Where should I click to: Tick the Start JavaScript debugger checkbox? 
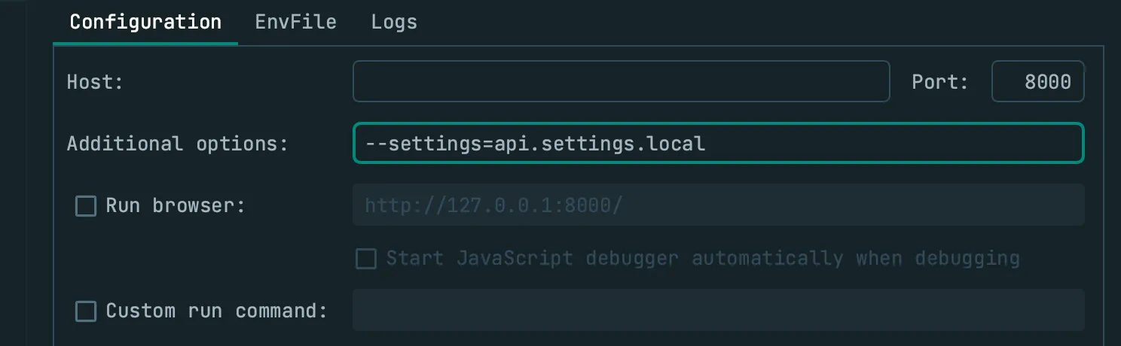coord(366,259)
